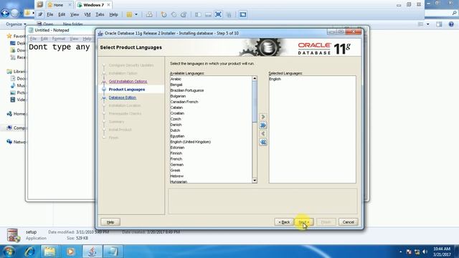459x258 pixels.
Task: Launch Internet Explorer from the taskbar
Action: [29, 252]
